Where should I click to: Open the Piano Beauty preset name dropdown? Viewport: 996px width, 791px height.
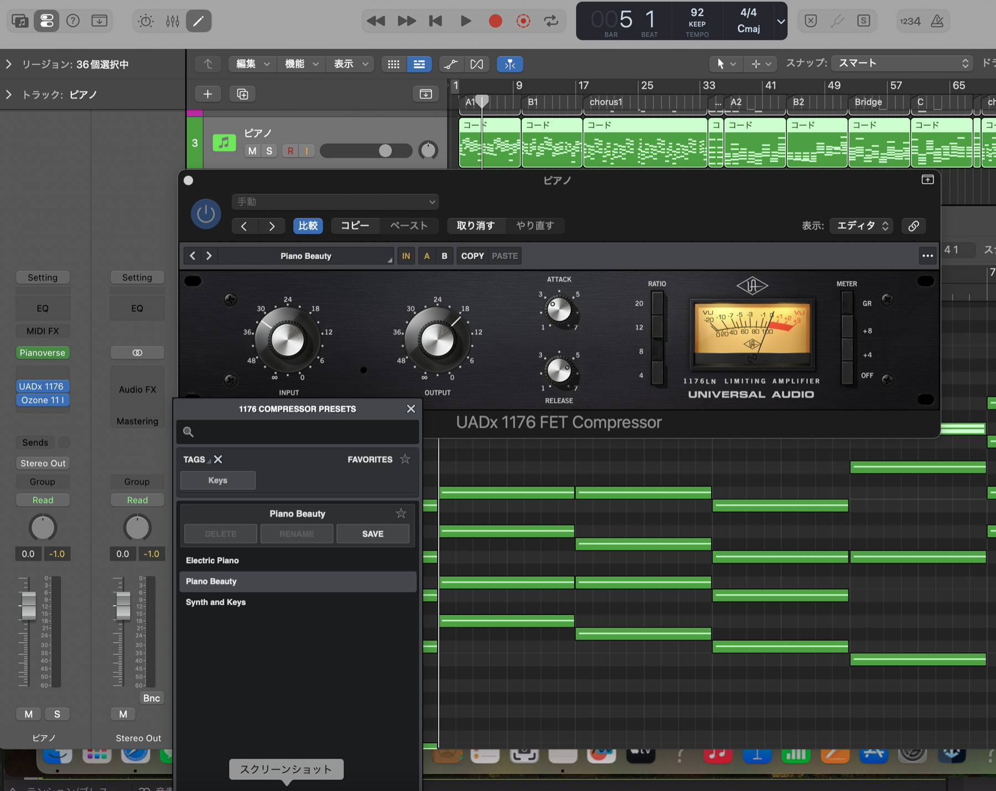pyautogui.click(x=306, y=256)
